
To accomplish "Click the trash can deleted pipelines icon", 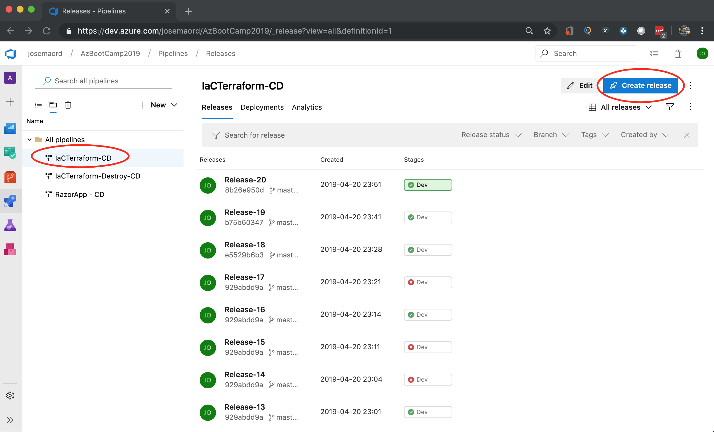I will point(68,105).
